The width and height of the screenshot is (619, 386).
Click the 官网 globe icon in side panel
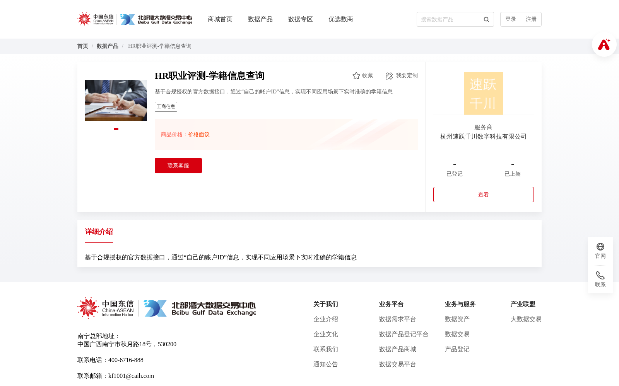[x=600, y=247]
